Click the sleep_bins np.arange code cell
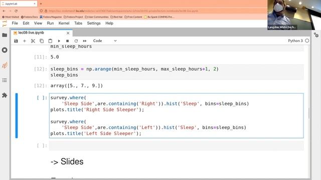Viewport: 321px width, 180px height. [176, 72]
